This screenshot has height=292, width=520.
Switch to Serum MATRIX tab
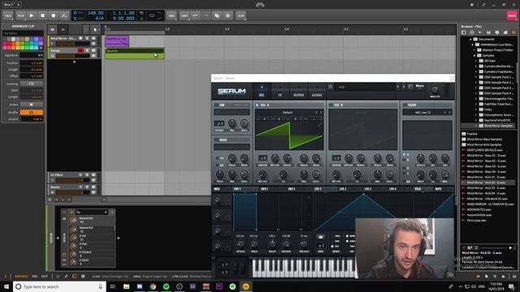click(x=298, y=92)
